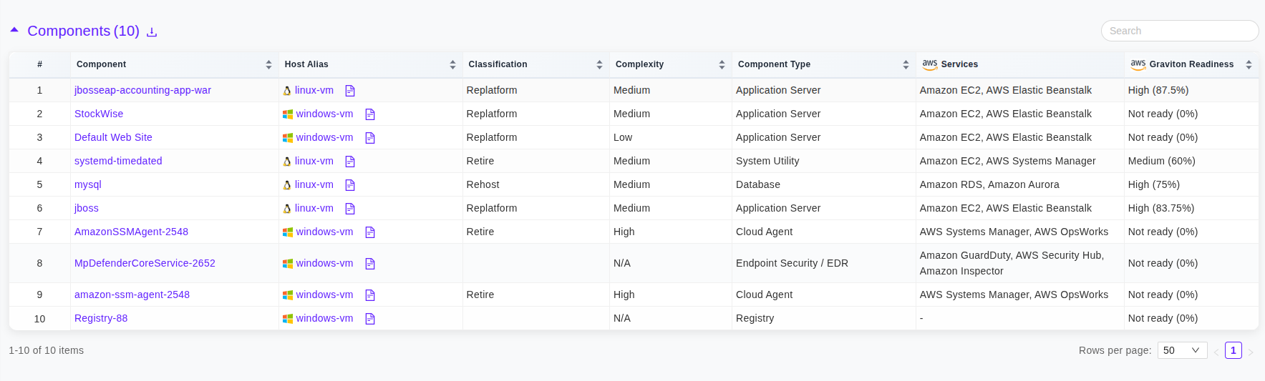
Task: Click Linux penguin icon in jbosseap-accounting-app-war row
Action: [x=287, y=91]
